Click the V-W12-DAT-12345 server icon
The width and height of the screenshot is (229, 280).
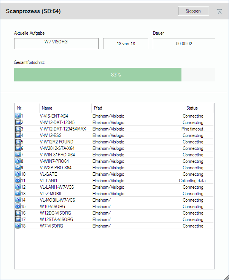click(18, 123)
